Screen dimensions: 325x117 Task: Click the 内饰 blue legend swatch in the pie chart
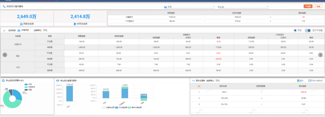tap(26, 84)
